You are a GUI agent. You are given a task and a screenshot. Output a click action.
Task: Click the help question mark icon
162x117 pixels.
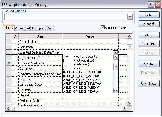[151, 5]
